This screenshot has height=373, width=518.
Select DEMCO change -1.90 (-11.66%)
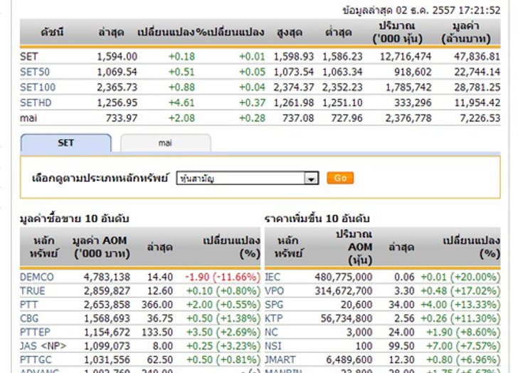coord(223,277)
